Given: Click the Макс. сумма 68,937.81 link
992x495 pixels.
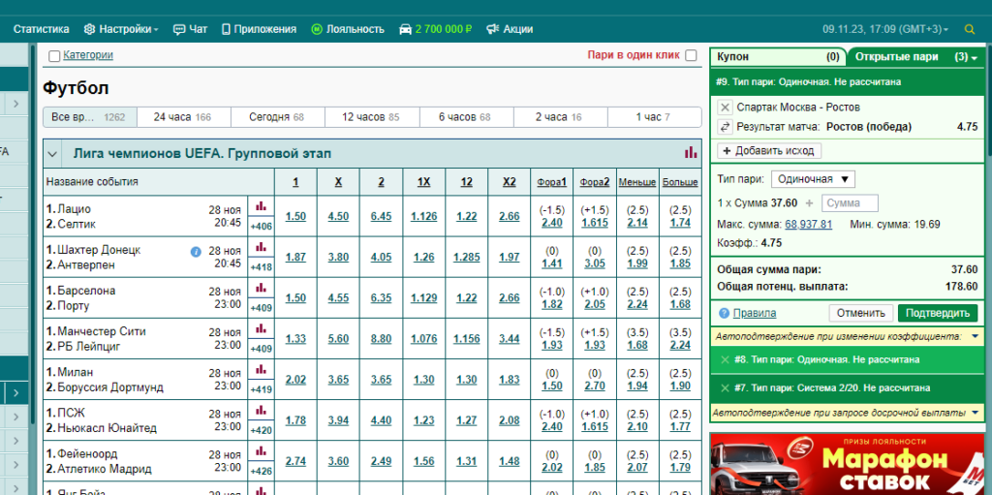Looking at the screenshot, I should [x=809, y=224].
